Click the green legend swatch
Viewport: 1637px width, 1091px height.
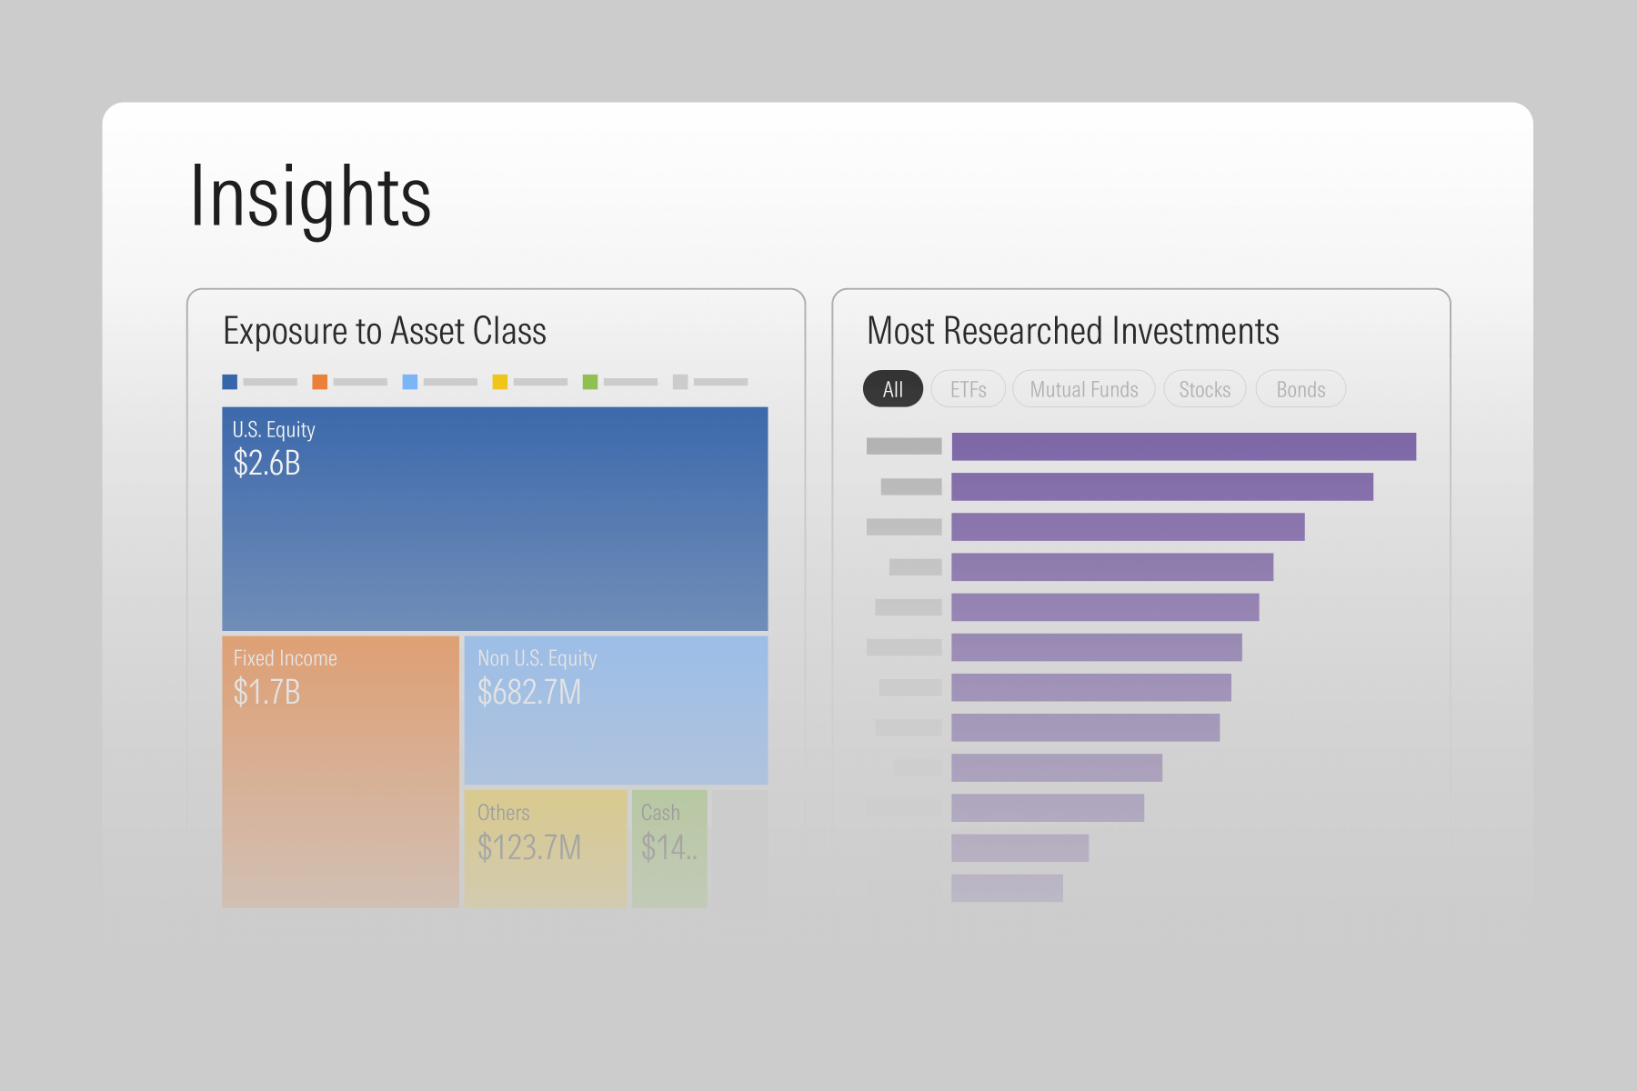590,382
